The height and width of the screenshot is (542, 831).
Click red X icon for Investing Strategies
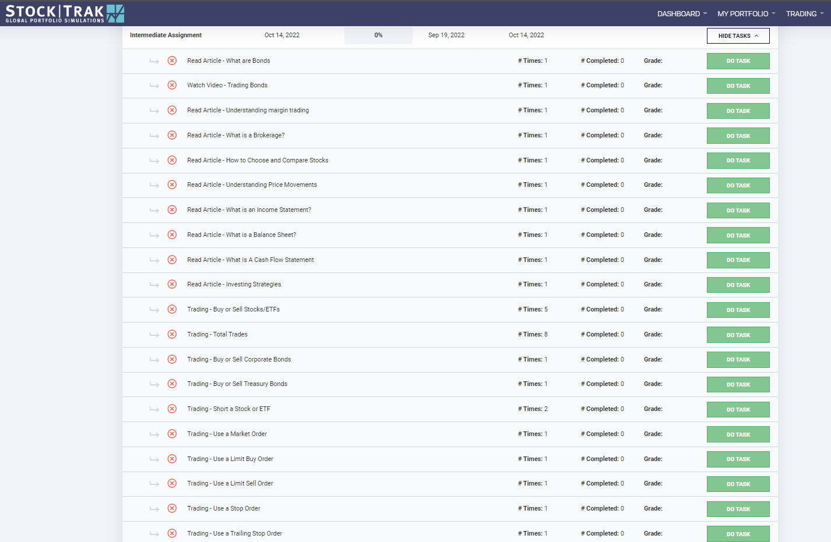click(172, 284)
